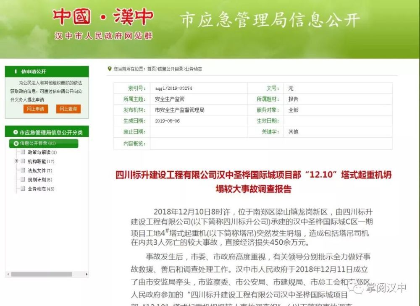Click the right arrow of the sidebar scrollbar
Screen dimensions: 420x306
pyautogui.click(x=86, y=274)
